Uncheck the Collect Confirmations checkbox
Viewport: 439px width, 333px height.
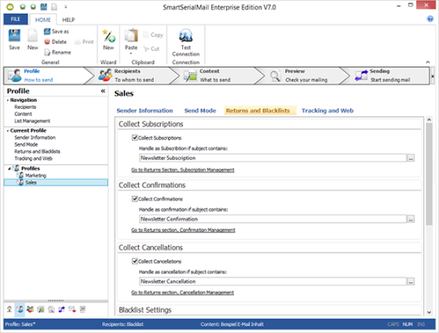[135, 199]
